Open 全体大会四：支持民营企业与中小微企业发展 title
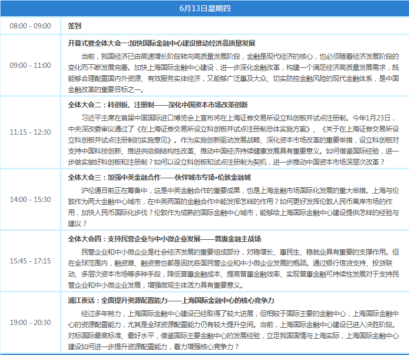409x355 pixels. coord(164,239)
